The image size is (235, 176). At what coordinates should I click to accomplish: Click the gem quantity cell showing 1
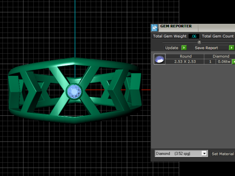(x=210, y=62)
